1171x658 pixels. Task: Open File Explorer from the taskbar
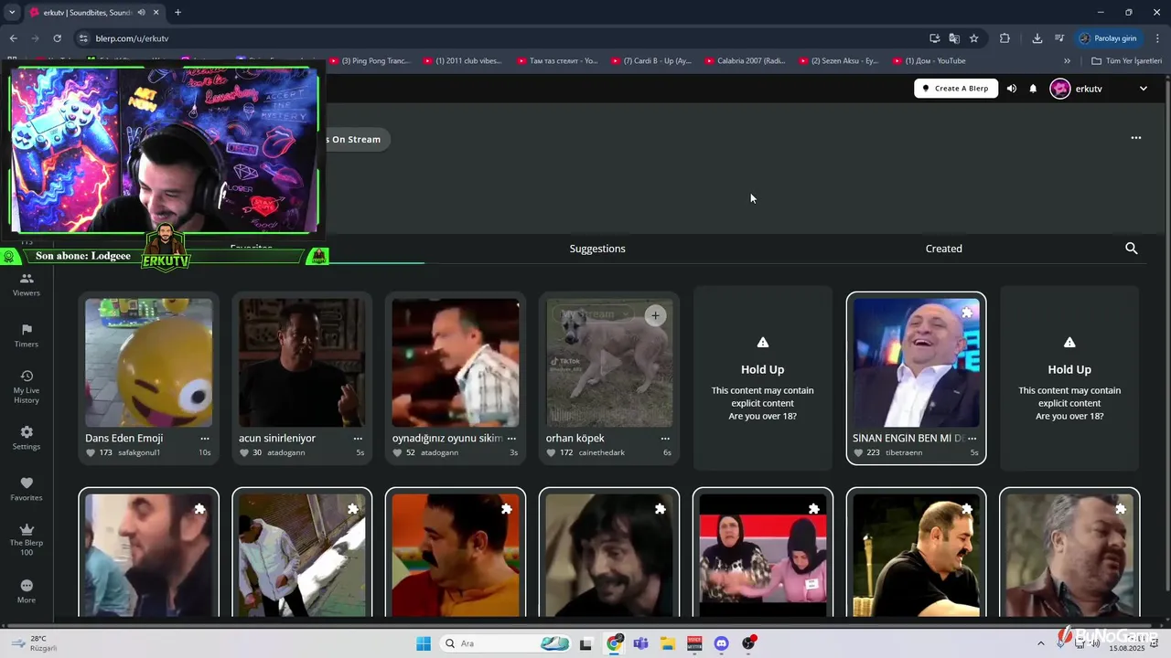coord(667,643)
